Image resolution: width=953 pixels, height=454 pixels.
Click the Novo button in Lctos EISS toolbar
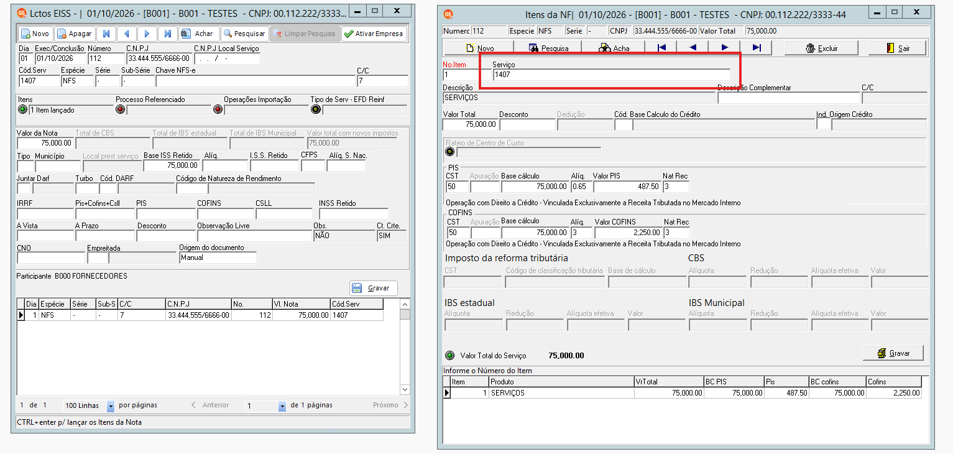(35, 34)
